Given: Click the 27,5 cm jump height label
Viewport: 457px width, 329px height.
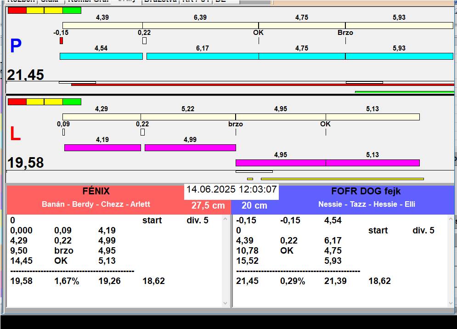Looking at the screenshot, I should 209,205.
